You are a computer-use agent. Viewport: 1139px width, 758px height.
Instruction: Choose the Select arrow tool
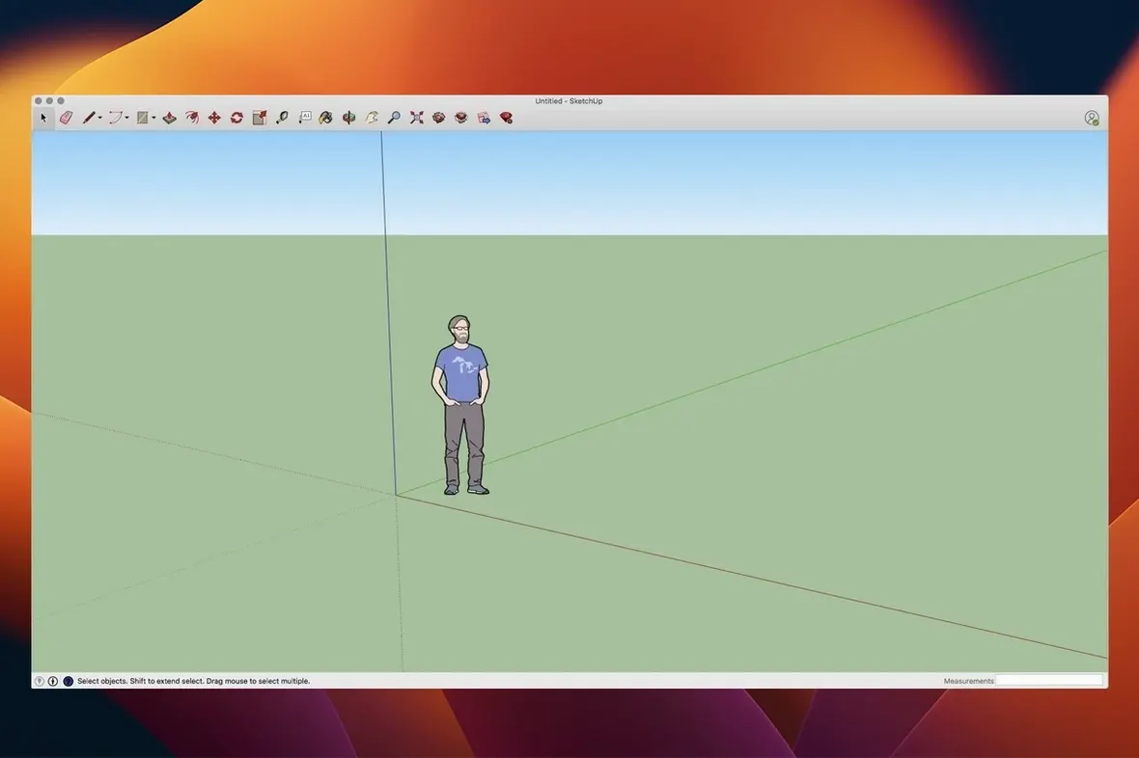(x=43, y=118)
